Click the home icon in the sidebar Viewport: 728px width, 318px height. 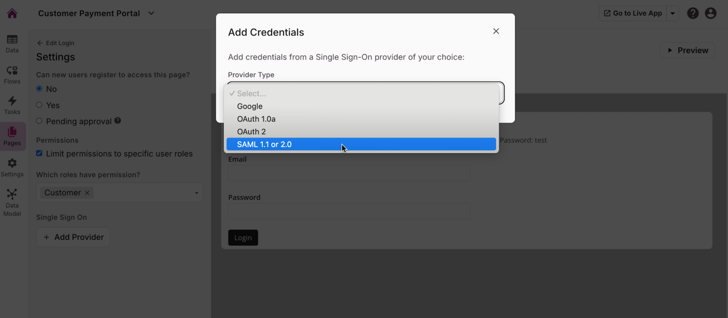[12, 14]
